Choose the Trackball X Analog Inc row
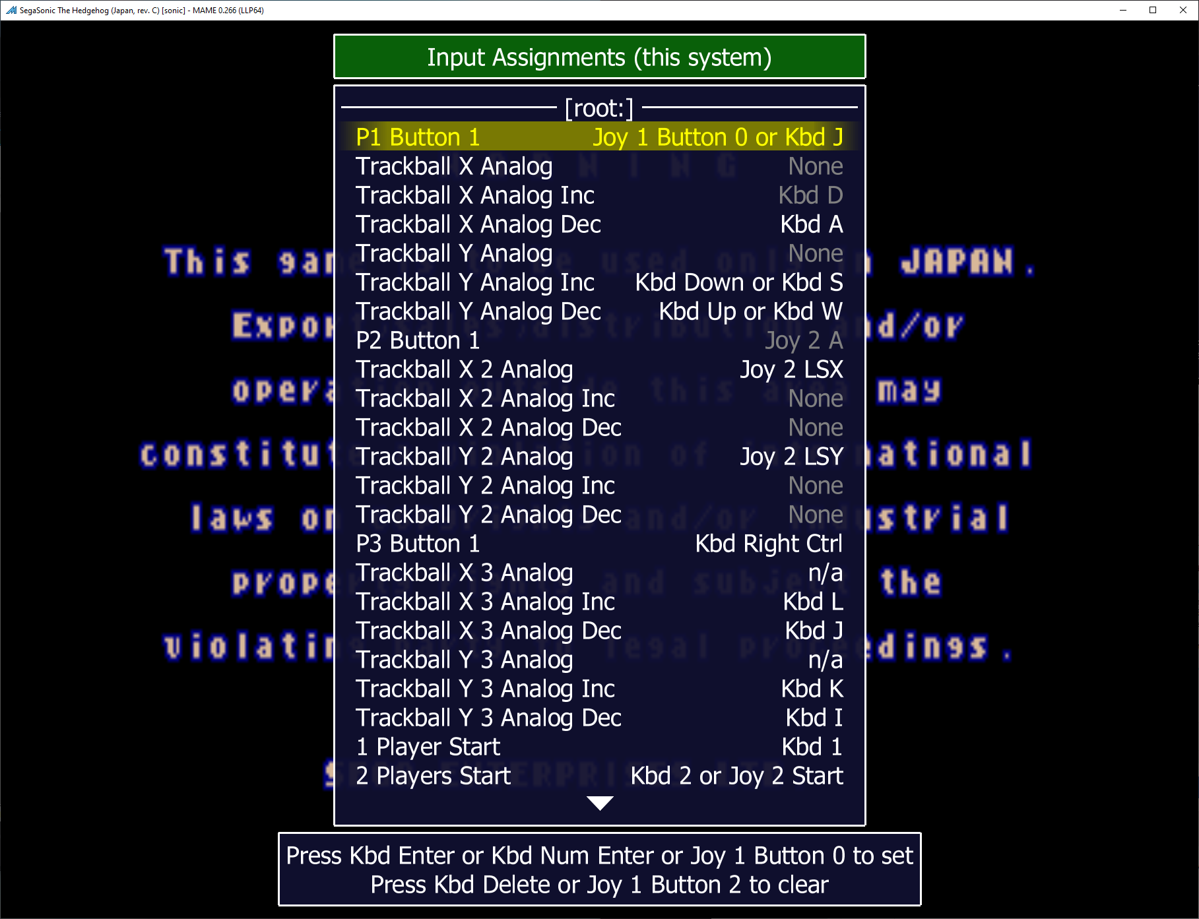The height and width of the screenshot is (919, 1199). click(x=599, y=195)
